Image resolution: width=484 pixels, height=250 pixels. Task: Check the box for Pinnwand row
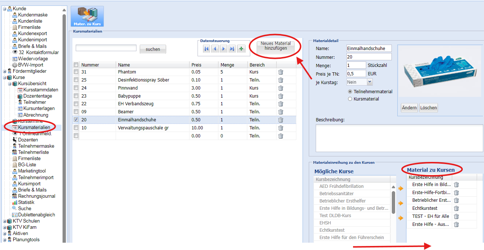[76, 88]
